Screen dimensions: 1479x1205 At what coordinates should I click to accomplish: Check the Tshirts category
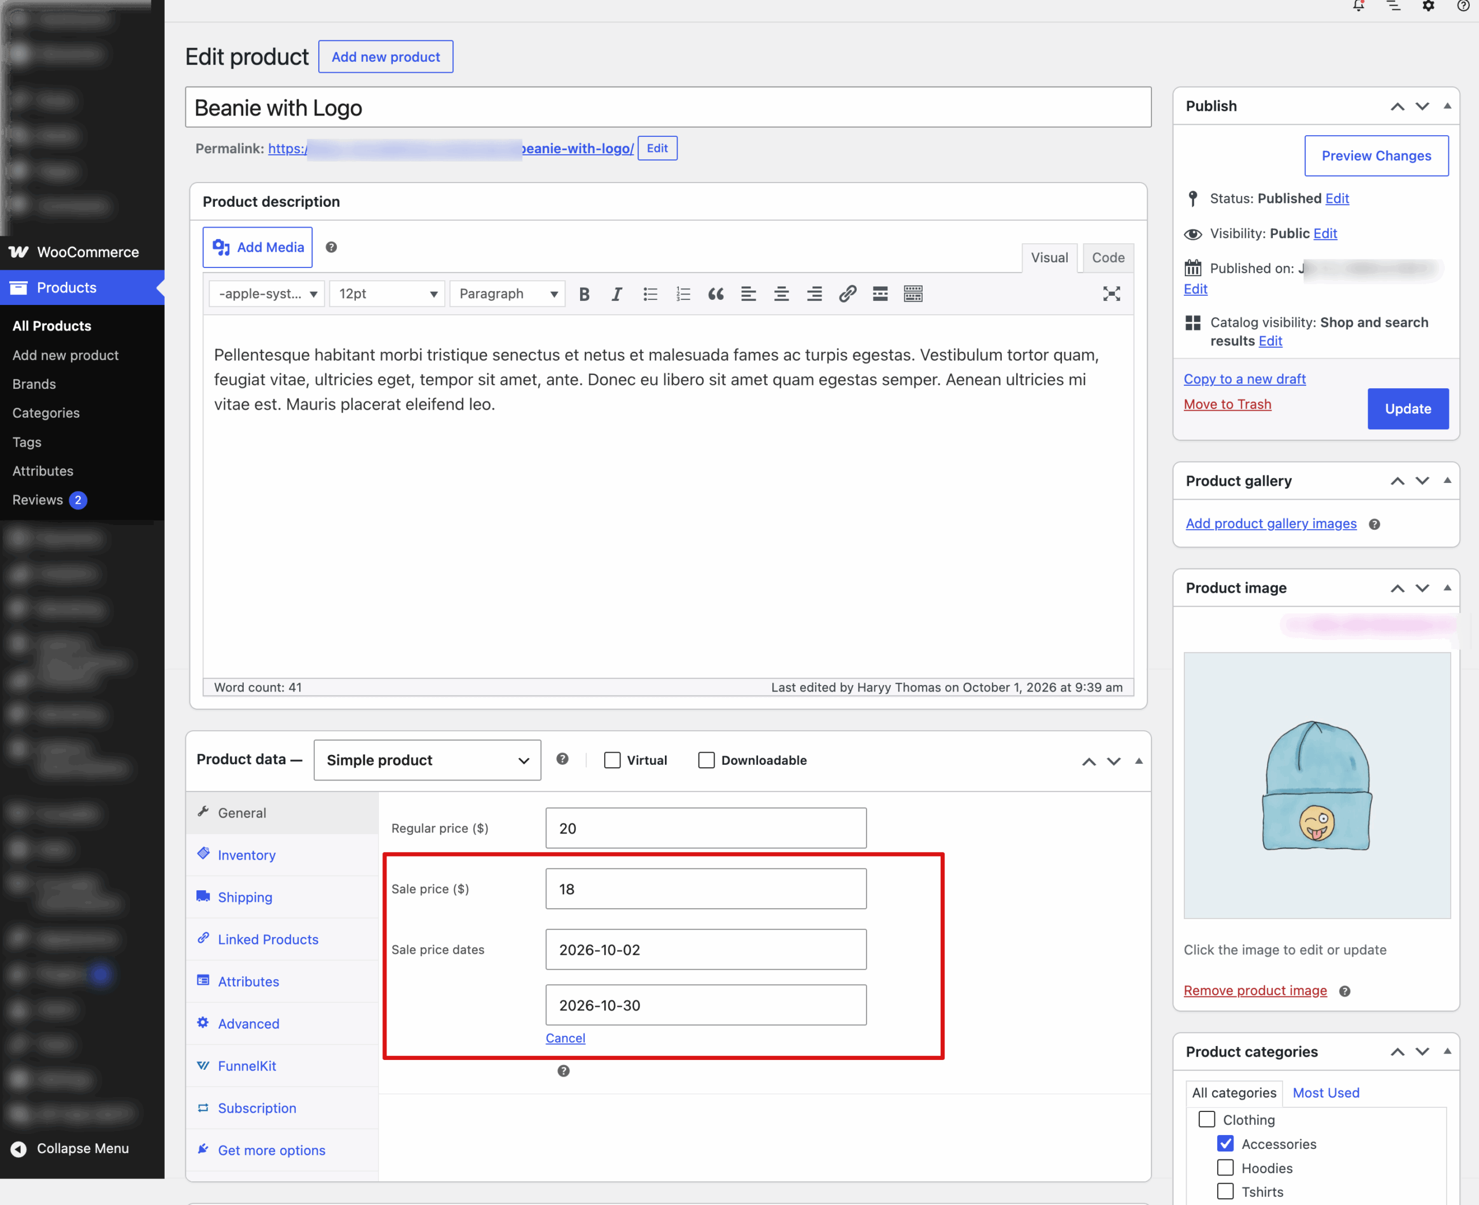pyautogui.click(x=1226, y=1192)
